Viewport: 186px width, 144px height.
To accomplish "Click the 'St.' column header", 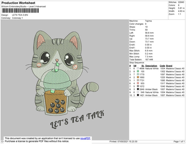I will tap(143, 66).
